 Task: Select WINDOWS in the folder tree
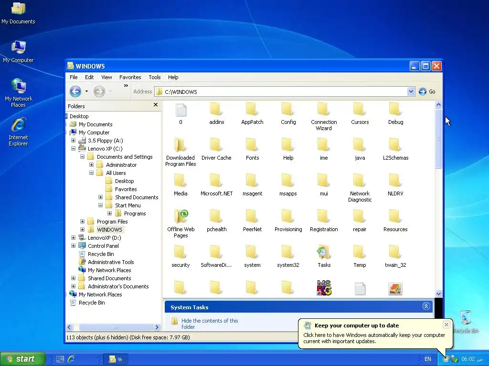point(109,230)
